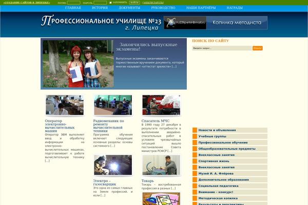Open the Закончились выпускные экзамены headline

[146, 47]
